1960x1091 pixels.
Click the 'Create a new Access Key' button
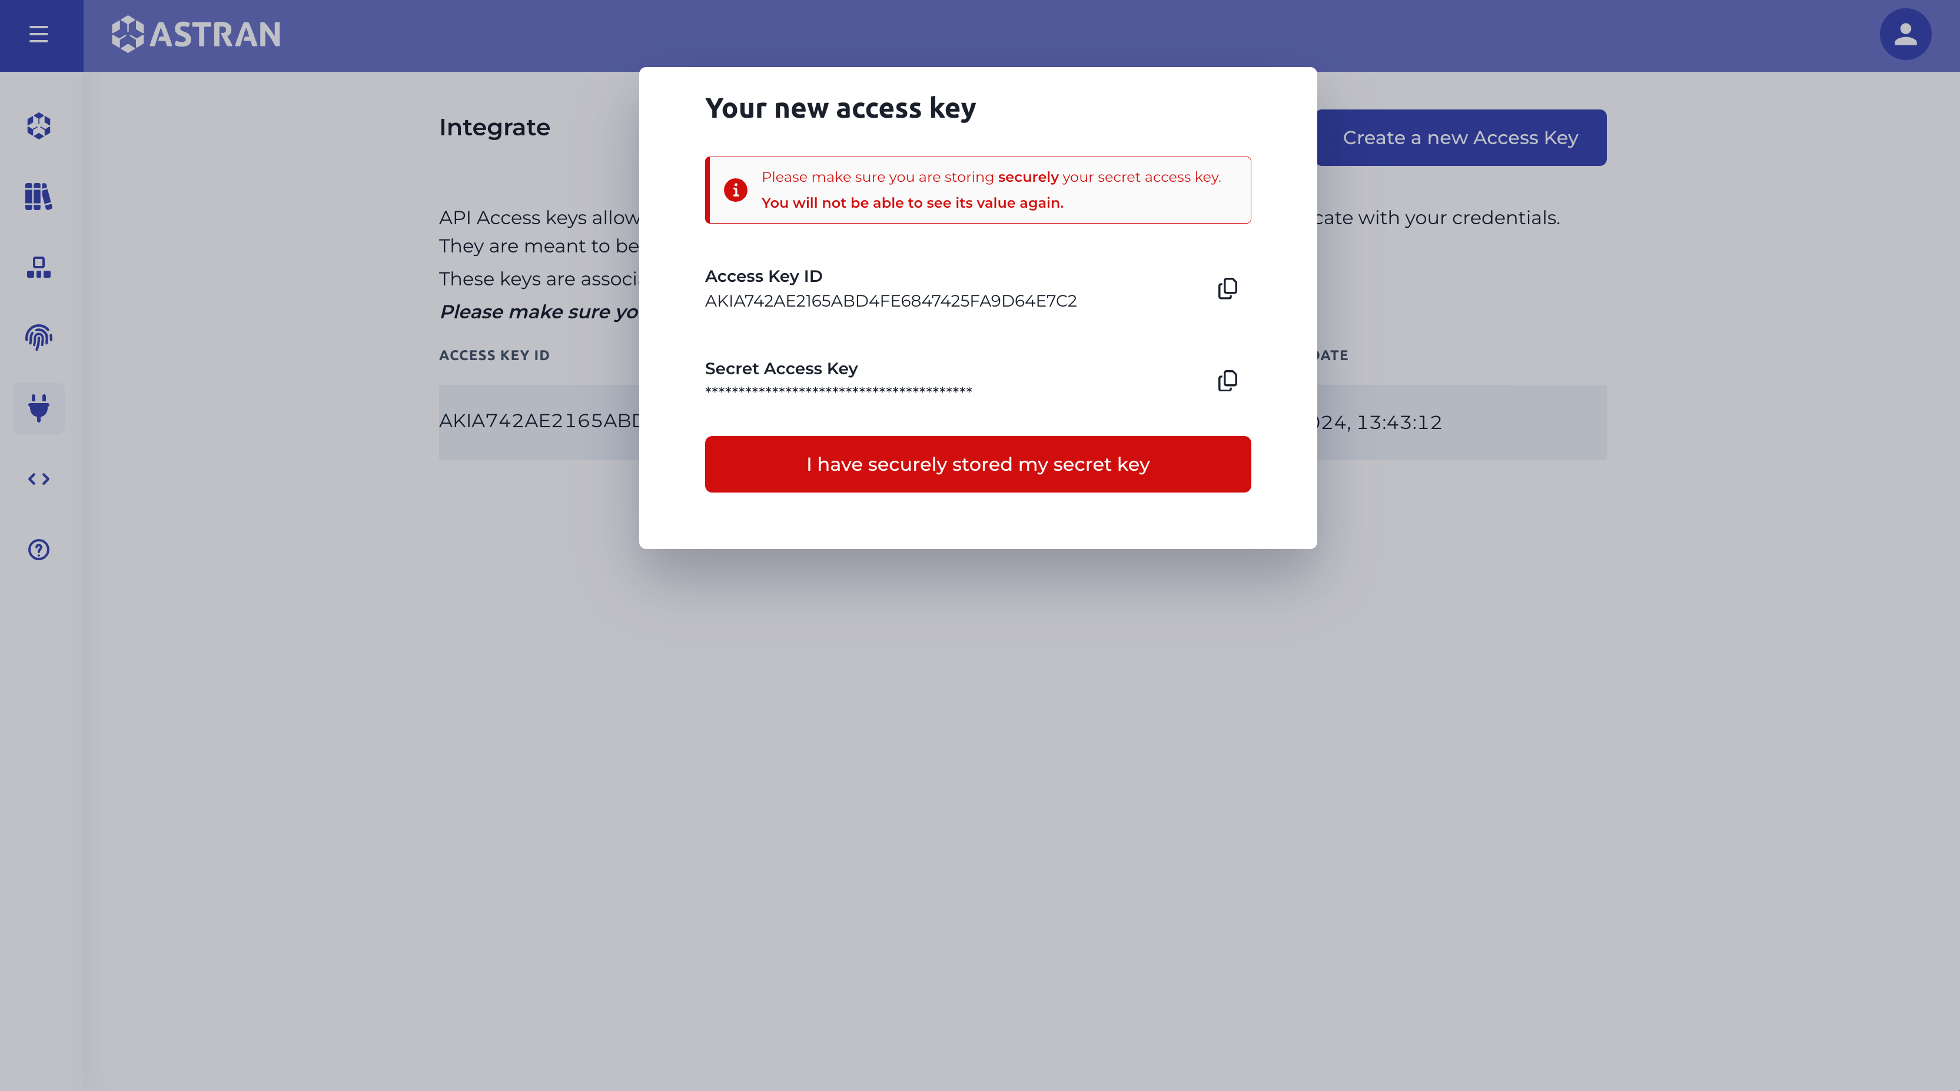point(1460,137)
